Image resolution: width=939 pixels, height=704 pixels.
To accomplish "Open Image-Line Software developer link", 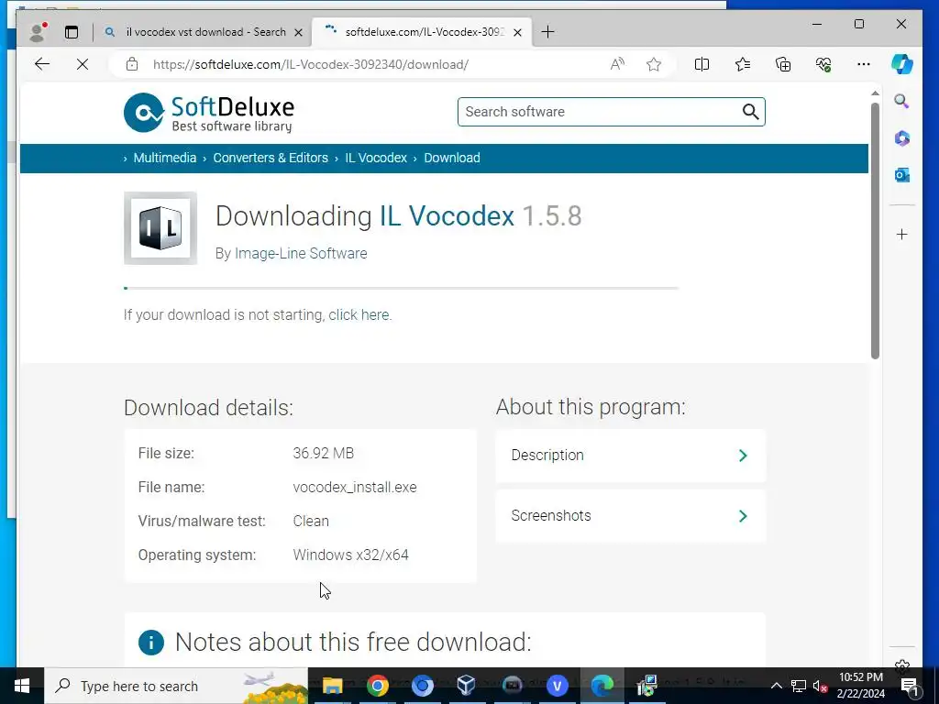I will [301, 253].
